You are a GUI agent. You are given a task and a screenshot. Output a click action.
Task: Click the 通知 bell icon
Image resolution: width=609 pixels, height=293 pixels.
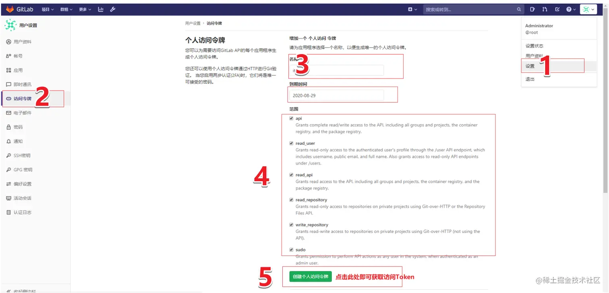coord(9,141)
